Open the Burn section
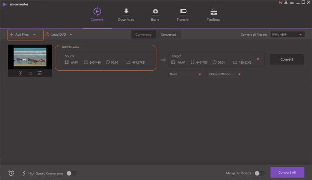312x180 pixels. click(155, 15)
